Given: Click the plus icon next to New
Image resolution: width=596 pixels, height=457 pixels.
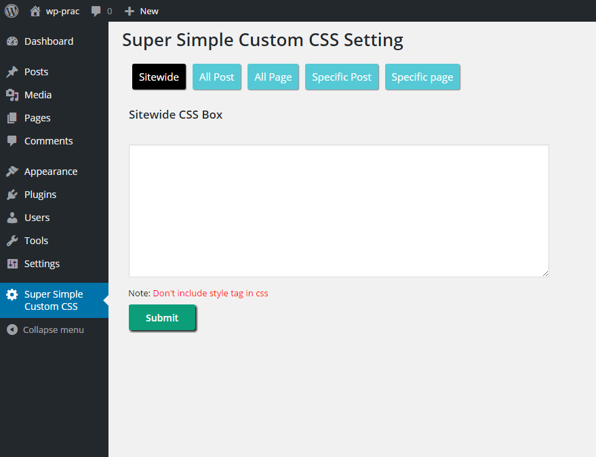Looking at the screenshot, I should (x=130, y=12).
